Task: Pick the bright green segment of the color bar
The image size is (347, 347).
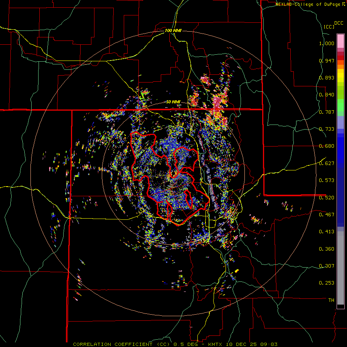Action: 340,105
